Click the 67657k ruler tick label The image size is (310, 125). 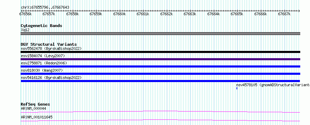tap(49, 14)
